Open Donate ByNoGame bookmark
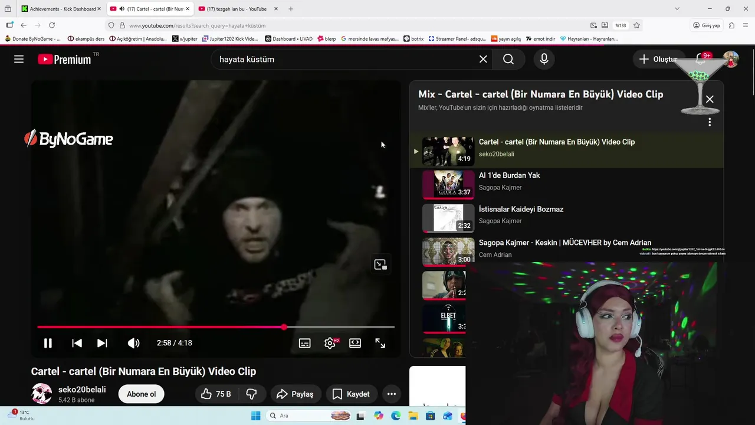Image resolution: width=755 pixels, height=425 pixels. point(33,39)
